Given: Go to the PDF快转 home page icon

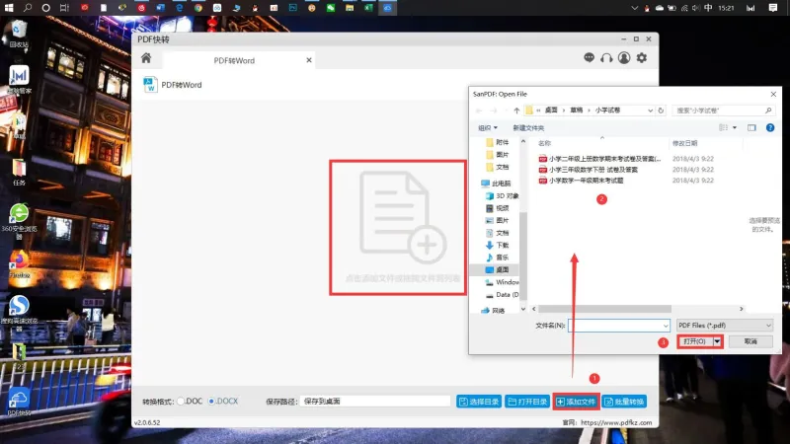Looking at the screenshot, I should click(x=146, y=58).
